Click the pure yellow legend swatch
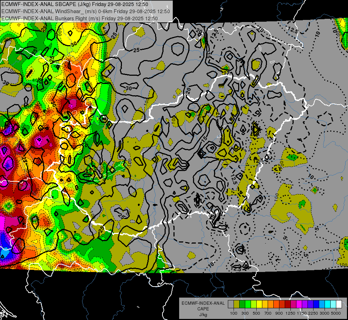The width and height of the screenshot is (348, 320). [259, 304]
